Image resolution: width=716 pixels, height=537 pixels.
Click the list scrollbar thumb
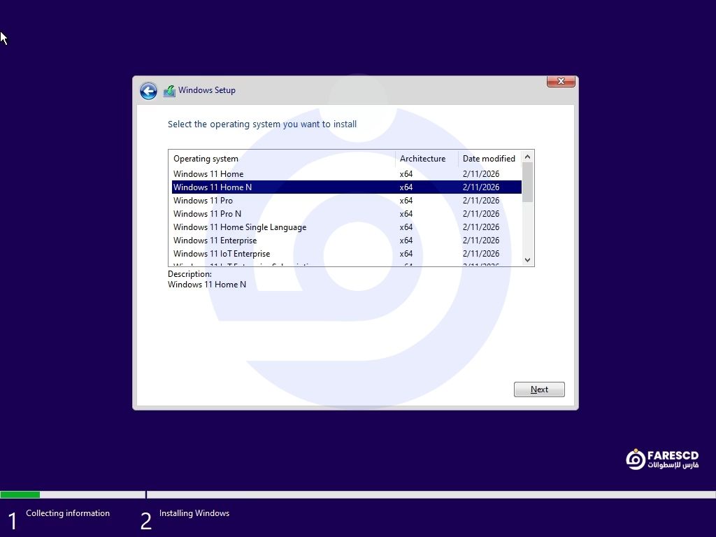[x=528, y=182]
